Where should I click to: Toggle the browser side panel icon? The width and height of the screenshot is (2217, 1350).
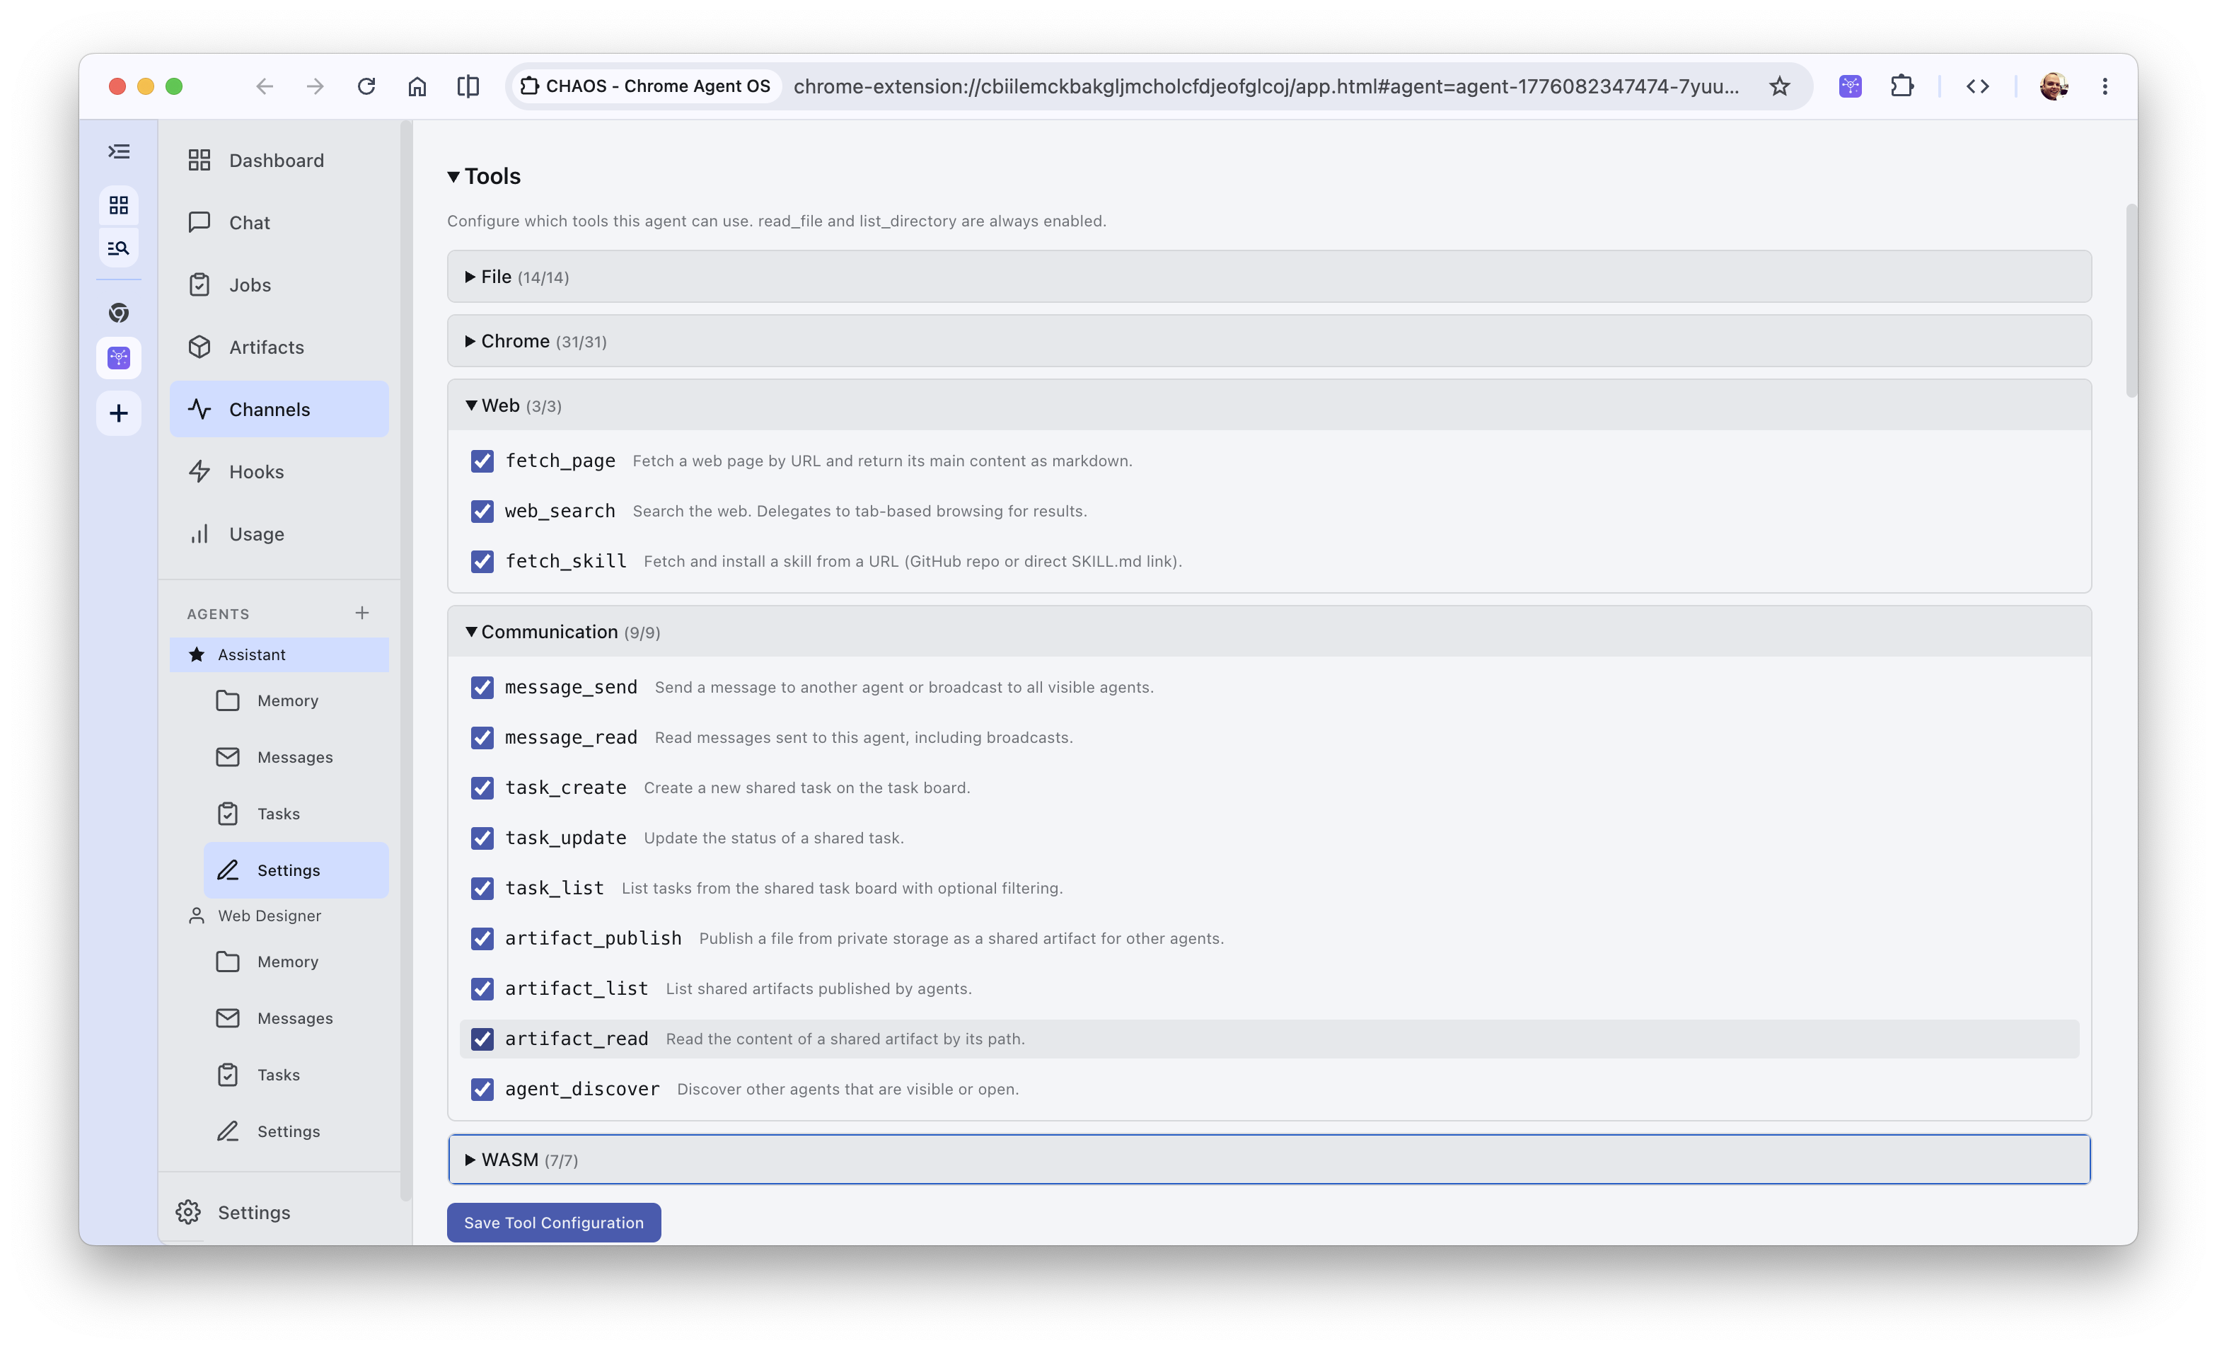468,86
